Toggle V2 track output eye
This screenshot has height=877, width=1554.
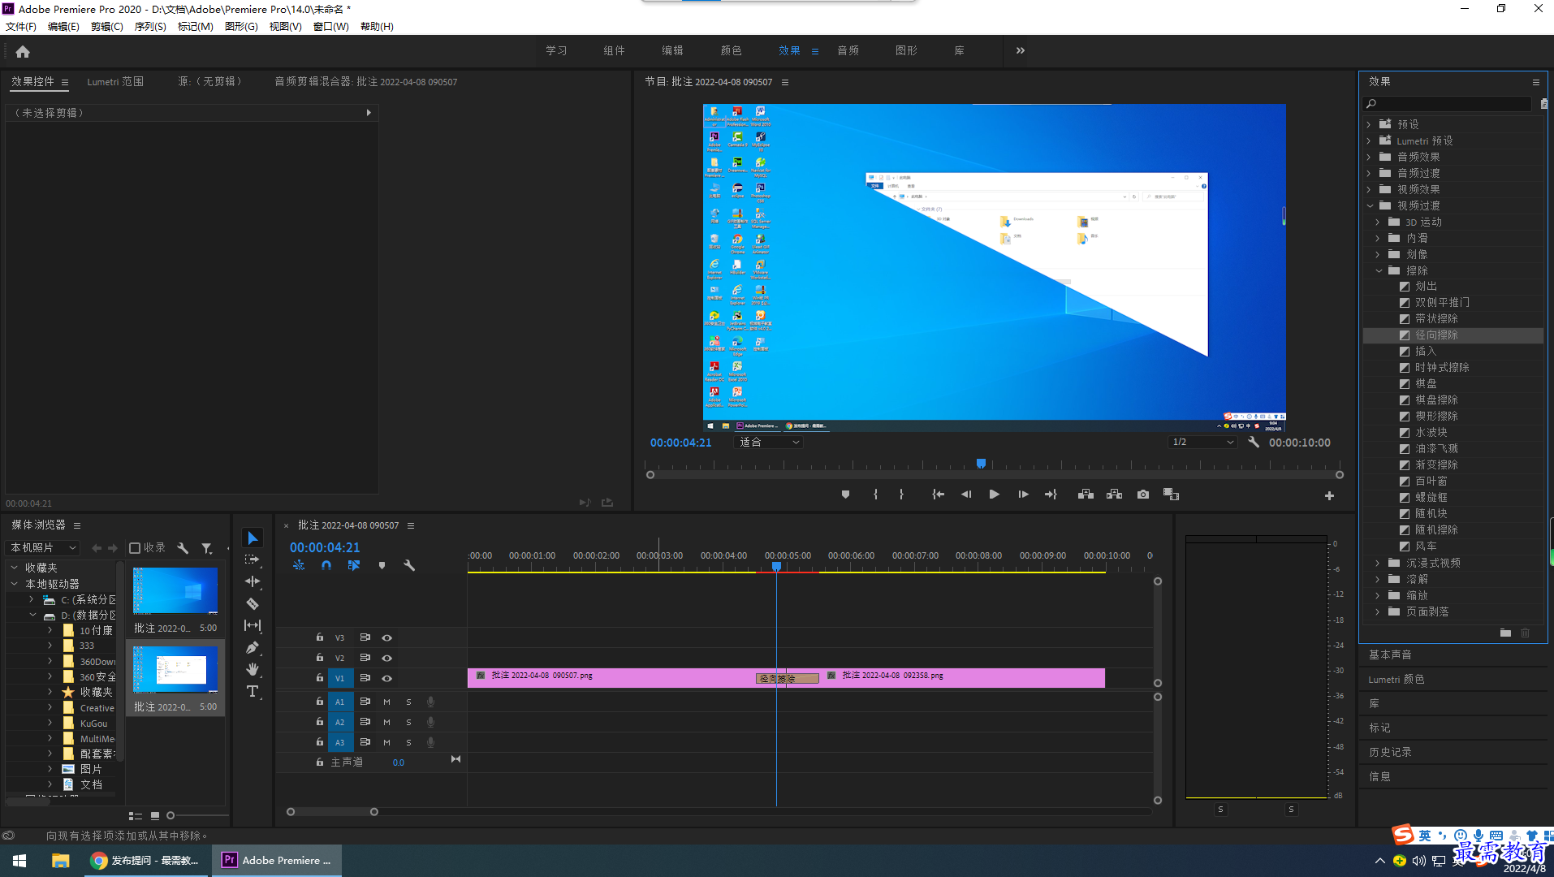[x=387, y=658]
